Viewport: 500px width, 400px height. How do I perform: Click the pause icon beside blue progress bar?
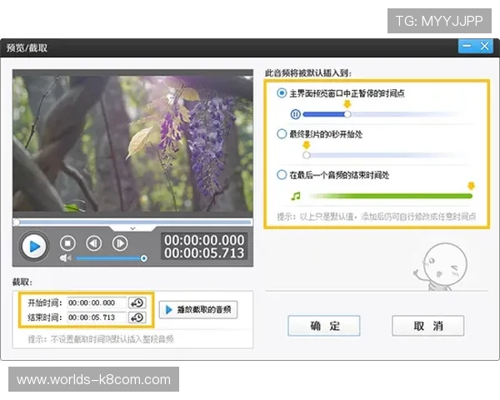point(295,114)
